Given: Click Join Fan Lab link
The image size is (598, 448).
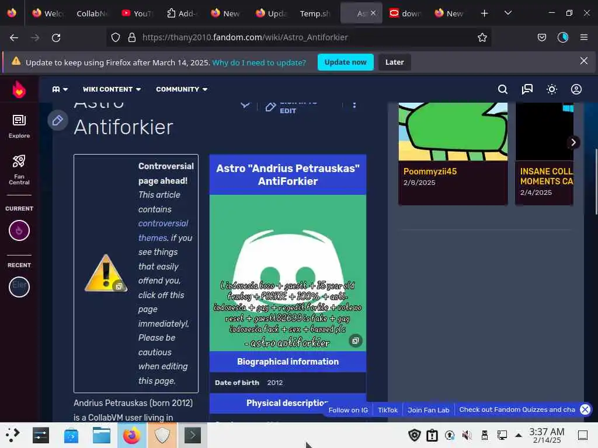Looking at the screenshot, I should pyautogui.click(x=428, y=410).
